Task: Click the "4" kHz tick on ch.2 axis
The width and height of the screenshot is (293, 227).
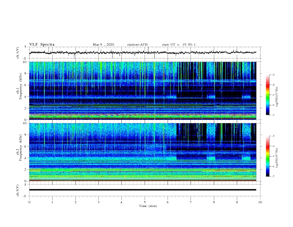Action: coord(26,158)
